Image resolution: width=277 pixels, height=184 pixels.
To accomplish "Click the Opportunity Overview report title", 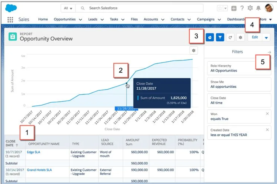I will [46, 39].
